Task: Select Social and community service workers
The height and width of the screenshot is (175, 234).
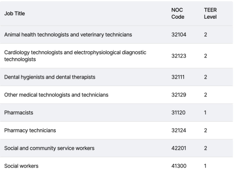Action: (x=49, y=148)
